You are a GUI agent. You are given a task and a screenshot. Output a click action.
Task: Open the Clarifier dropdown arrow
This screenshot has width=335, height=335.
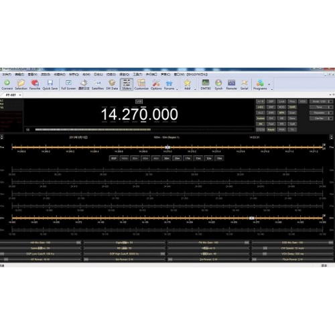(330, 119)
